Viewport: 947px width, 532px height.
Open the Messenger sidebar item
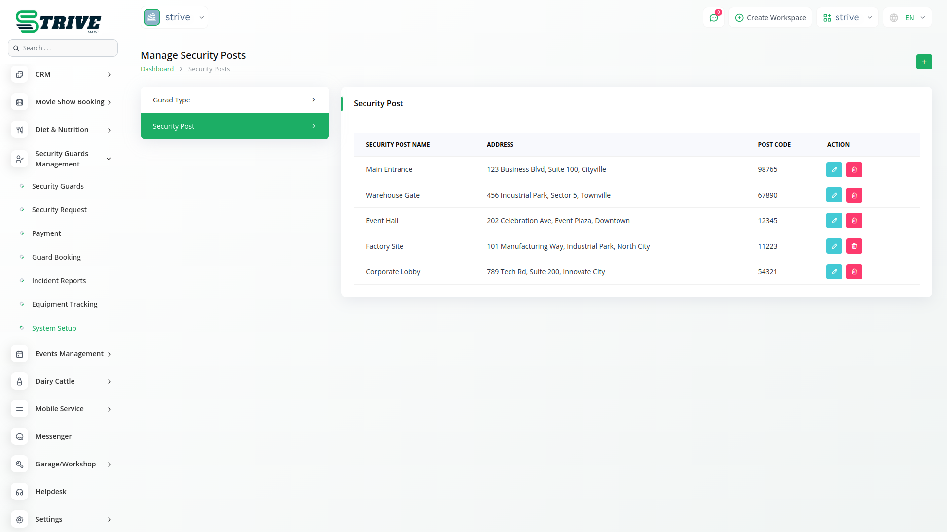tap(53, 436)
